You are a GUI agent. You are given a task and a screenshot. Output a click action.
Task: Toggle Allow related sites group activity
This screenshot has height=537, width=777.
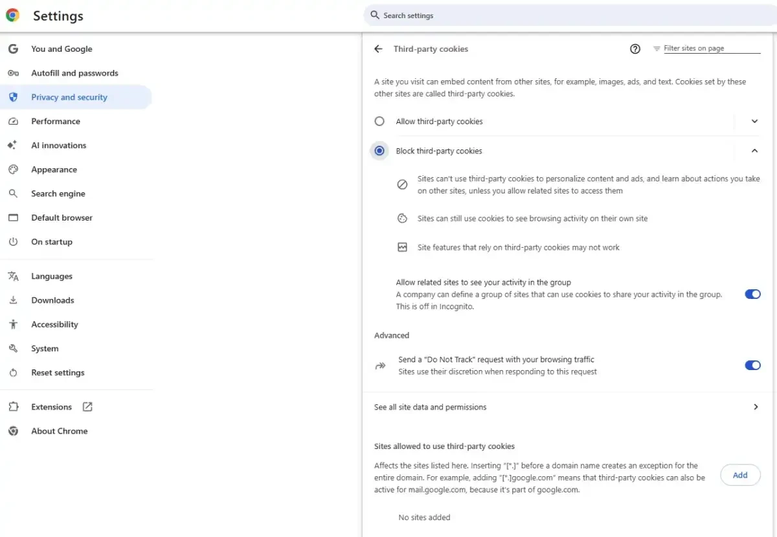point(752,294)
